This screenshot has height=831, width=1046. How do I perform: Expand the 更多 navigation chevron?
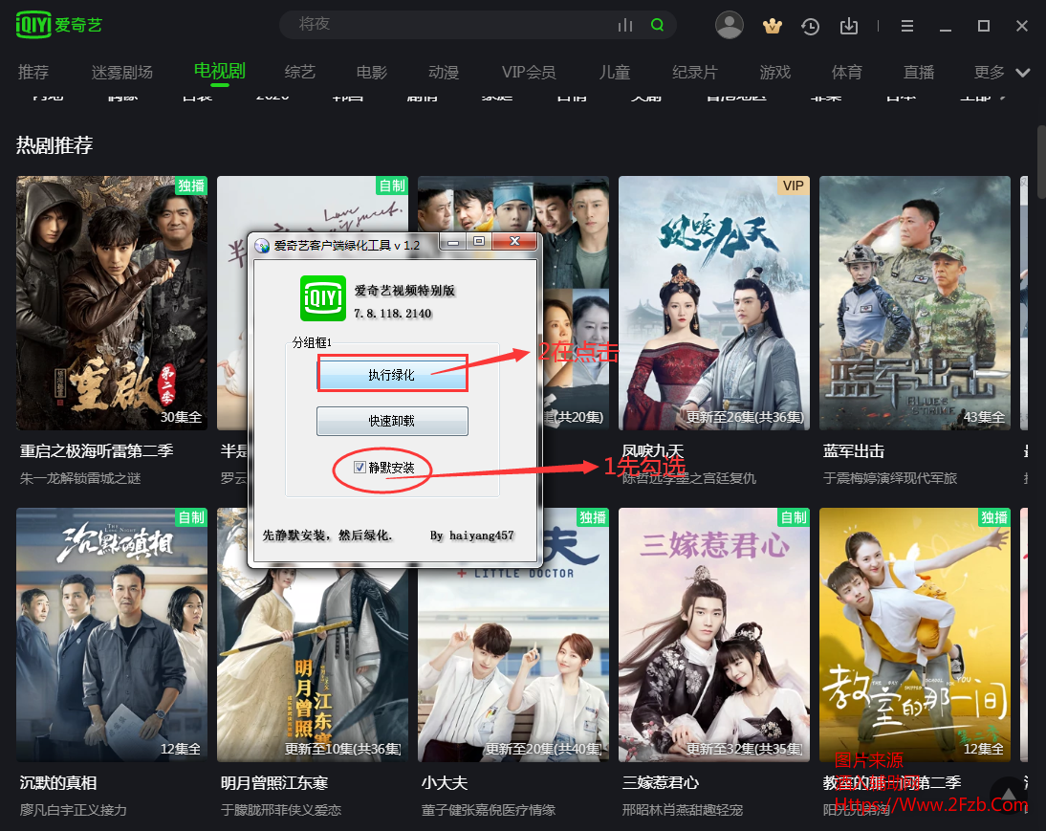1023,73
